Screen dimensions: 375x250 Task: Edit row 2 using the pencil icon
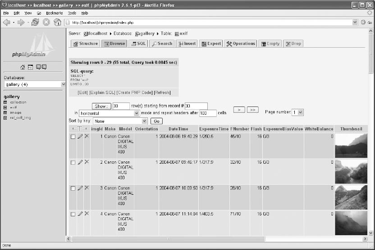pos(80,162)
